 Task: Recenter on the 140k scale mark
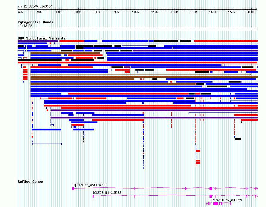coord(213,12)
